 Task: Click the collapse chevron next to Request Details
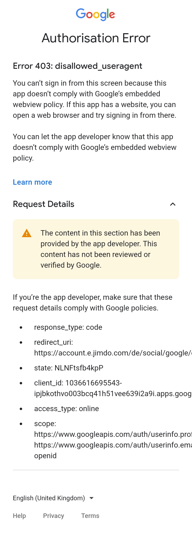(x=173, y=204)
